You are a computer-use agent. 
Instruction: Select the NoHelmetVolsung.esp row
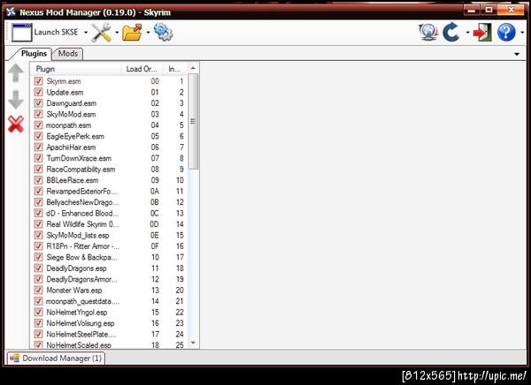click(x=109, y=323)
